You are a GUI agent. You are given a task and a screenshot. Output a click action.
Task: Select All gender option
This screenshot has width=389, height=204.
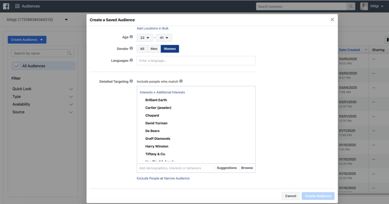pos(142,49)
